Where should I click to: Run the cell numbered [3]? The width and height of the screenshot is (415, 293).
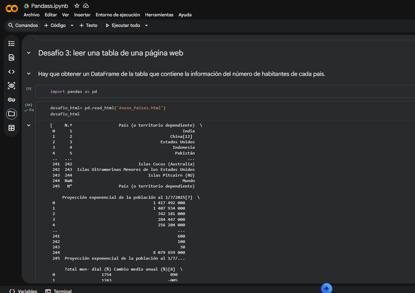[29, 88]
